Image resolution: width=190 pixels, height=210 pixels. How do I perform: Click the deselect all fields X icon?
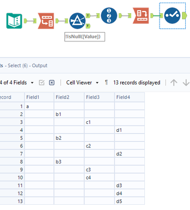click(x=51, y=82)
